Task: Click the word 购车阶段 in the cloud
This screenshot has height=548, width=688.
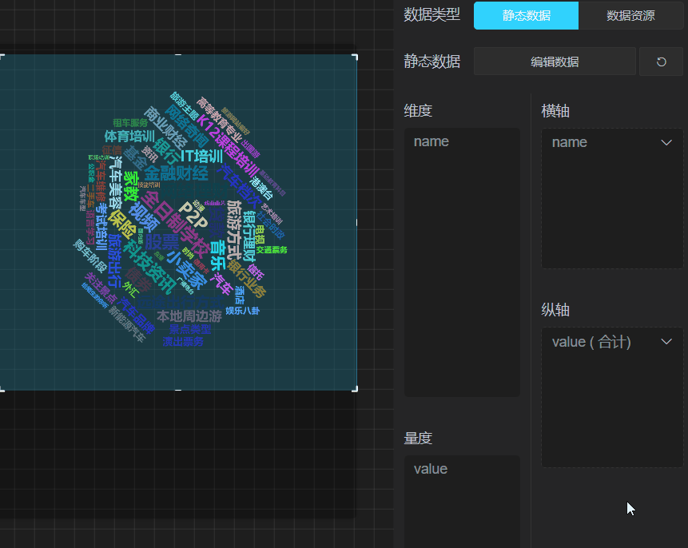Action: tap(90, 256)
